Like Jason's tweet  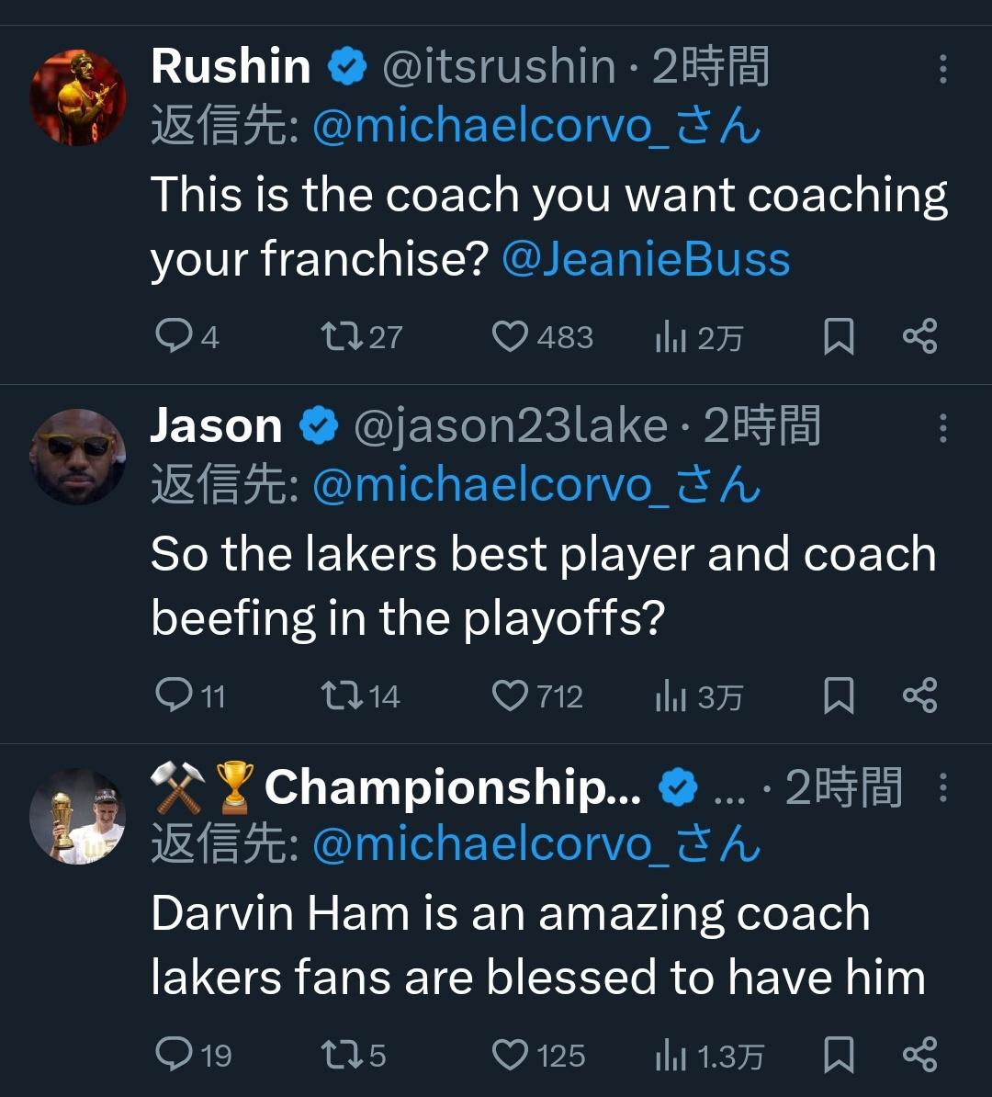pos(510,696)
